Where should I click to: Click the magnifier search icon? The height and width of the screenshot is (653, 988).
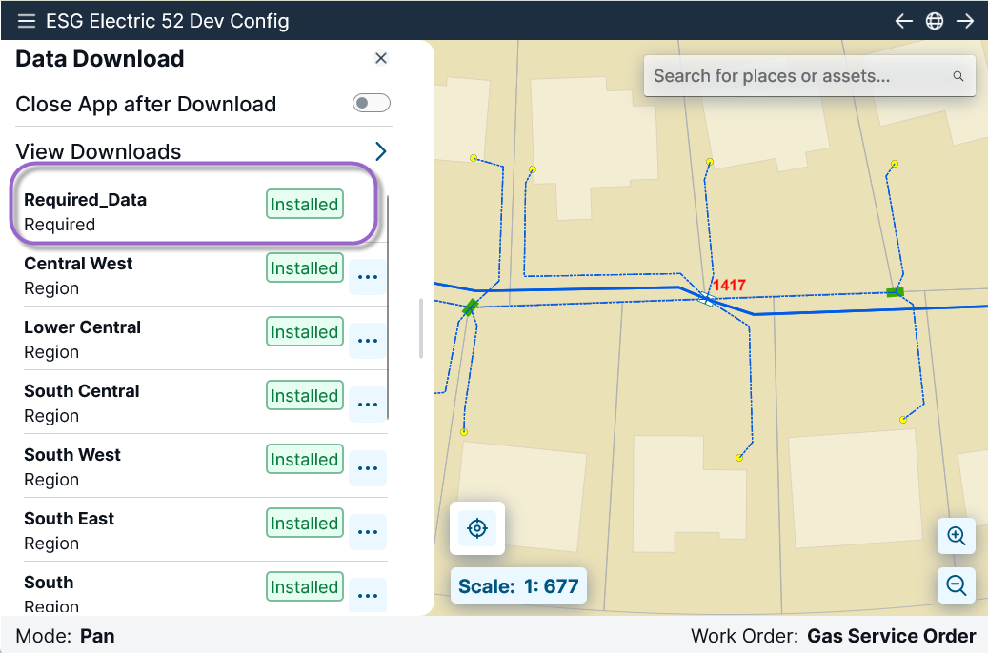(958, 76)
